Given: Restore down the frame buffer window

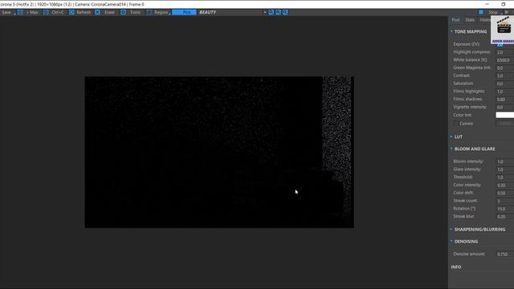Looking at the screenshot, I should coord(504,4).
